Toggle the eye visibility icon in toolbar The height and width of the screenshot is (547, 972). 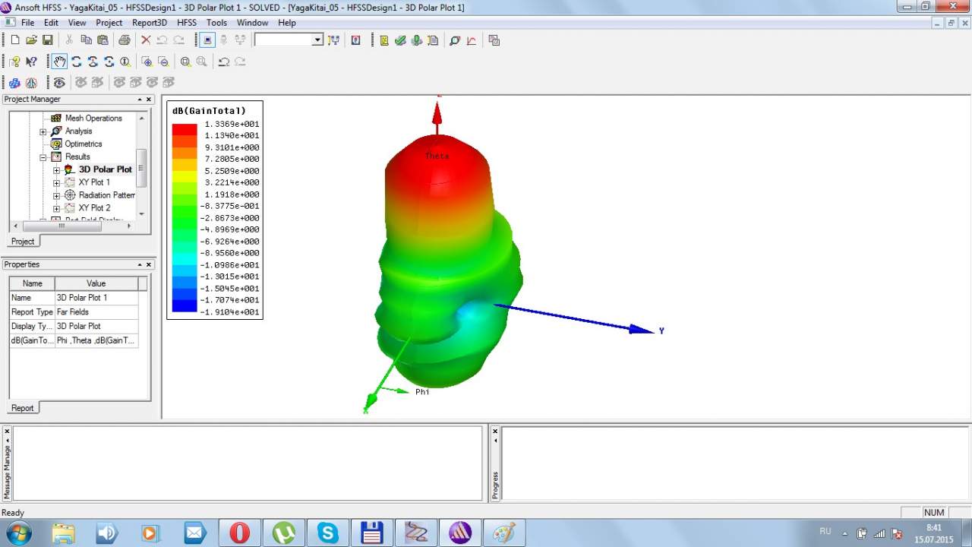click(59, 82)
